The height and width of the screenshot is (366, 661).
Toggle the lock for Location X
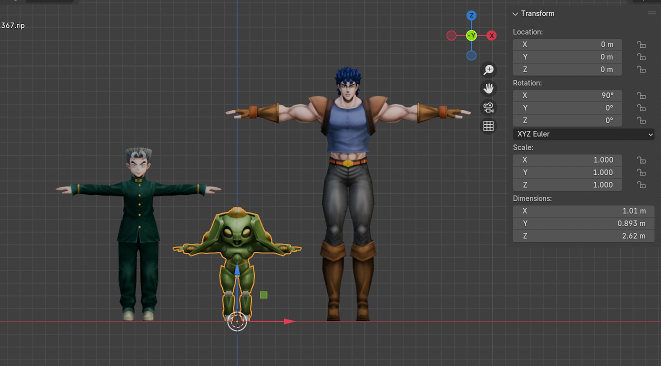641,44
